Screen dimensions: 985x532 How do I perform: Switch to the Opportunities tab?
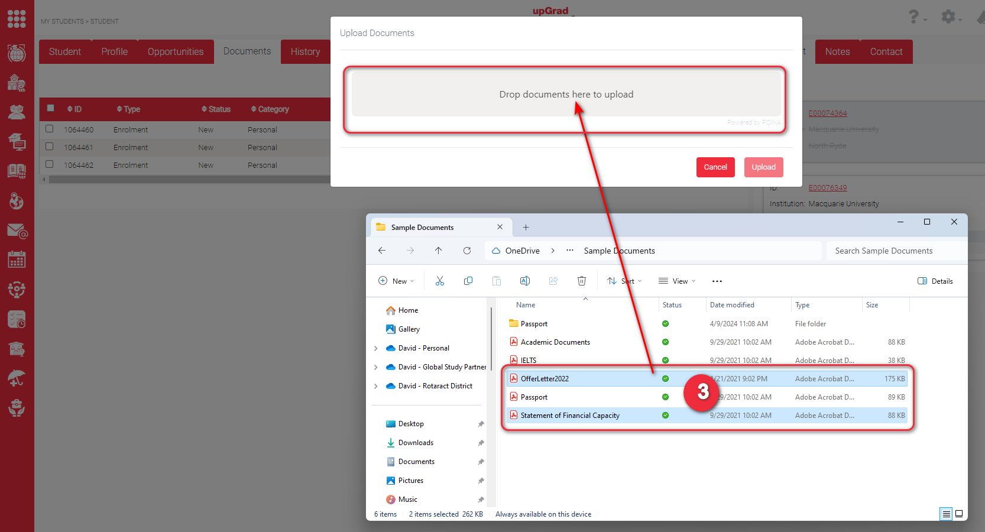pos(176,52)
